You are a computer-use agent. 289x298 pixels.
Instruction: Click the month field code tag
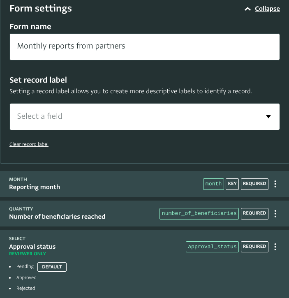pos(213,184)
